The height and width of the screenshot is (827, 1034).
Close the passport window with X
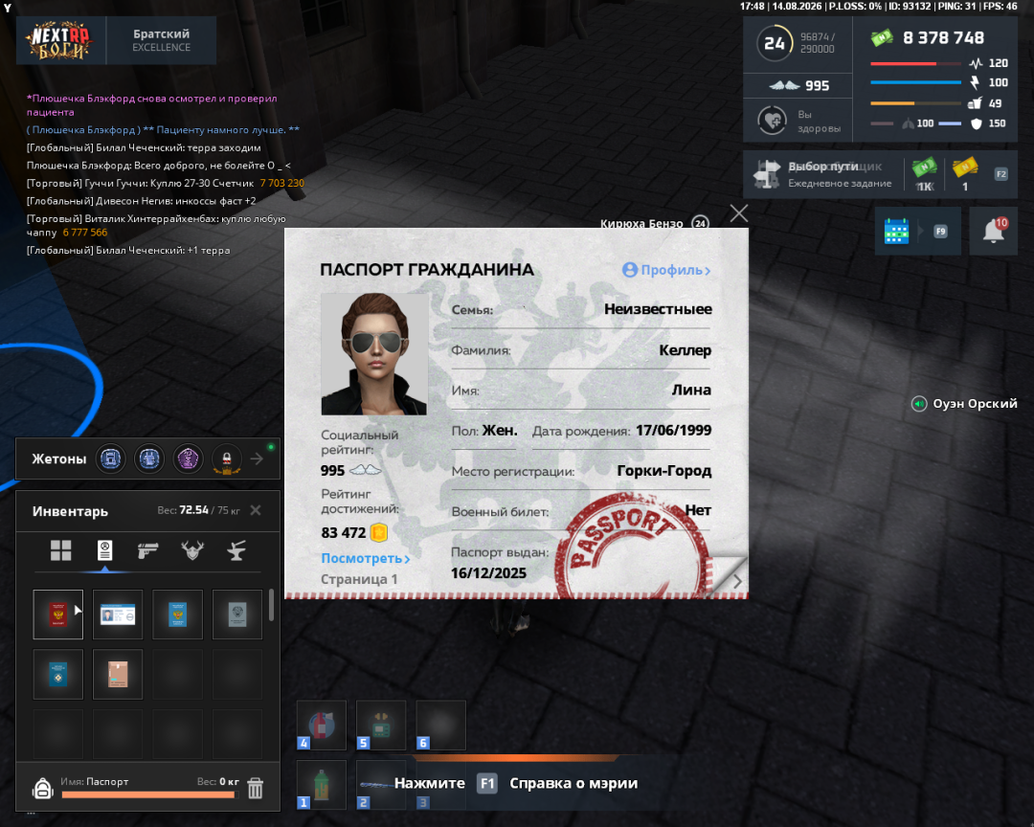(x=738, y=213)
